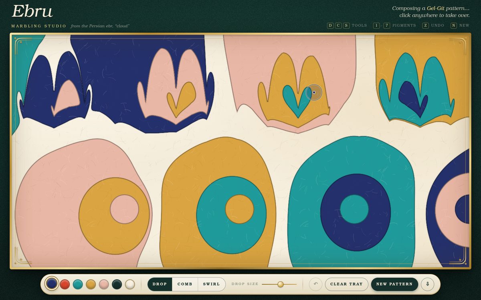The width and height of the screenshot is (481, 300).
Task: Select the dark green pigment swatch
Action: tap(117, 284)
